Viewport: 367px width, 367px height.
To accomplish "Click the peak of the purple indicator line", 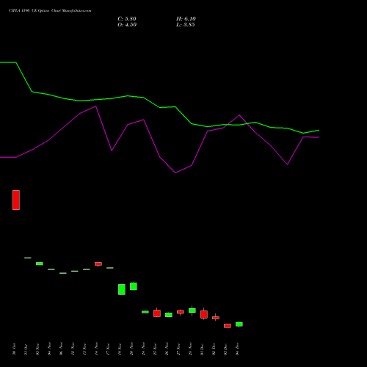I will 96,106.
